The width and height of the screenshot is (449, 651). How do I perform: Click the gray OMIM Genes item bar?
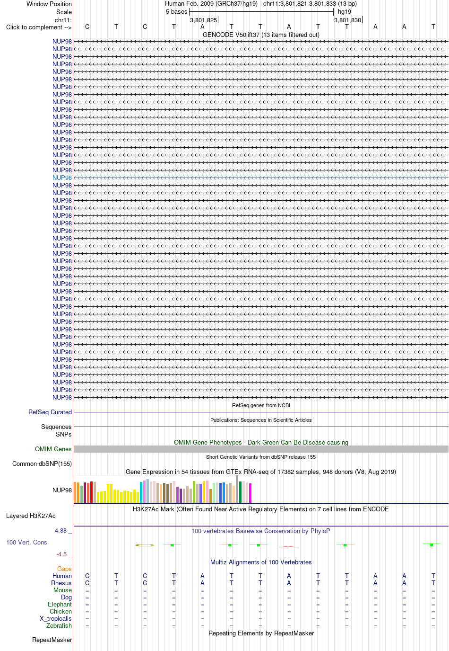(261, 449)
